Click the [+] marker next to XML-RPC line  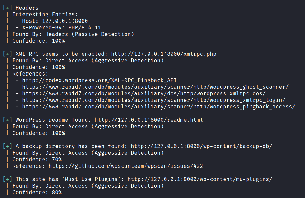pos(7,54)
